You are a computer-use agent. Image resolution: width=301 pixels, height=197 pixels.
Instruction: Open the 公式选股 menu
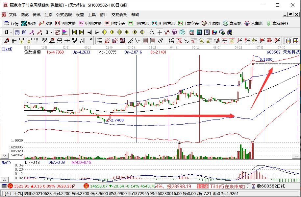pos(64,15)
